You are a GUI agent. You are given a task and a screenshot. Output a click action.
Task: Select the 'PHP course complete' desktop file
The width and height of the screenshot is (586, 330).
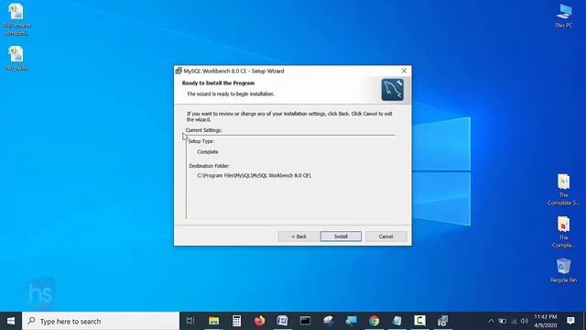(x=16, y=19)
